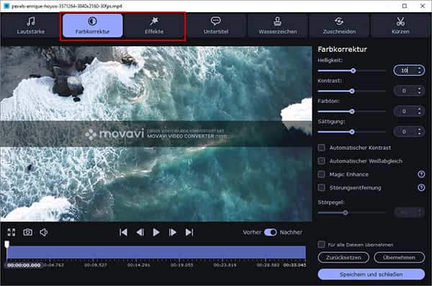
Task: Toggle fullscreen preview icon
Action: click(x=12, y=232)
